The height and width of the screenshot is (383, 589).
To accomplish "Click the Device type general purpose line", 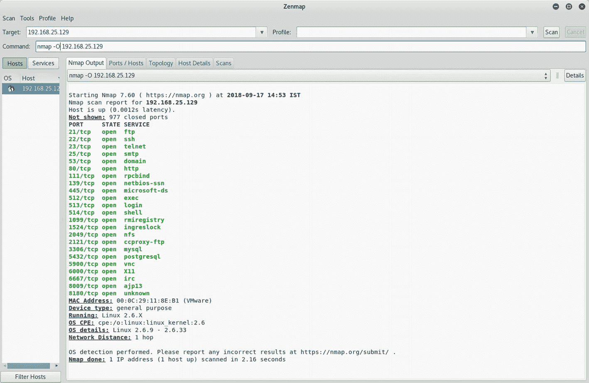I will 120,308.
